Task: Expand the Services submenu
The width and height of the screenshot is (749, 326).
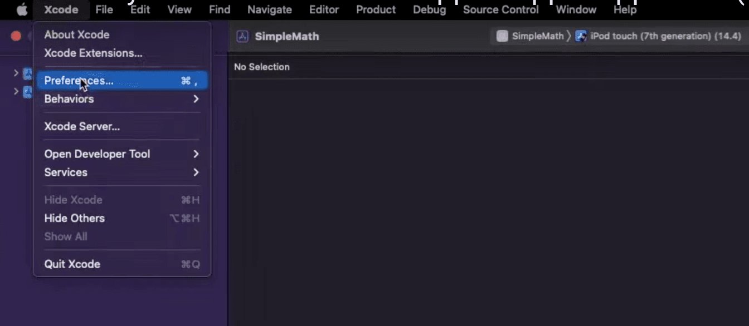Action: tap(66, 172)
